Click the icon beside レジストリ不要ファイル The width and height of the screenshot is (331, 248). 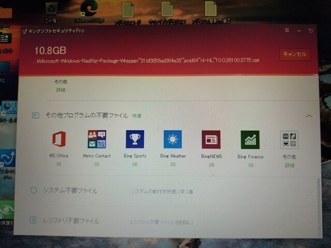(33, 220)
